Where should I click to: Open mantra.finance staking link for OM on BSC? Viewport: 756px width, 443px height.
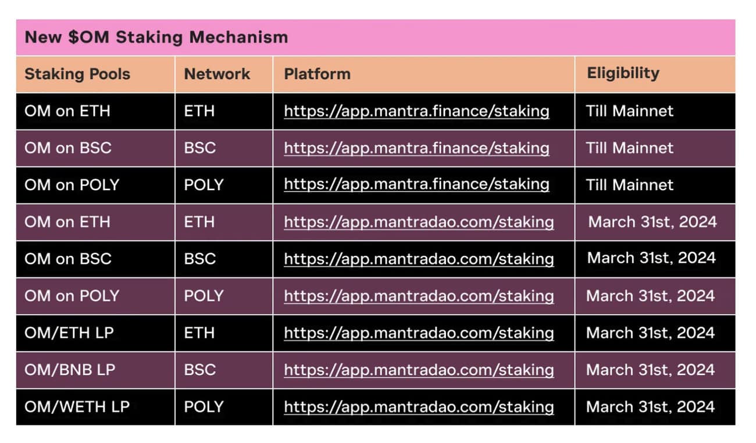tap(416, 148)
